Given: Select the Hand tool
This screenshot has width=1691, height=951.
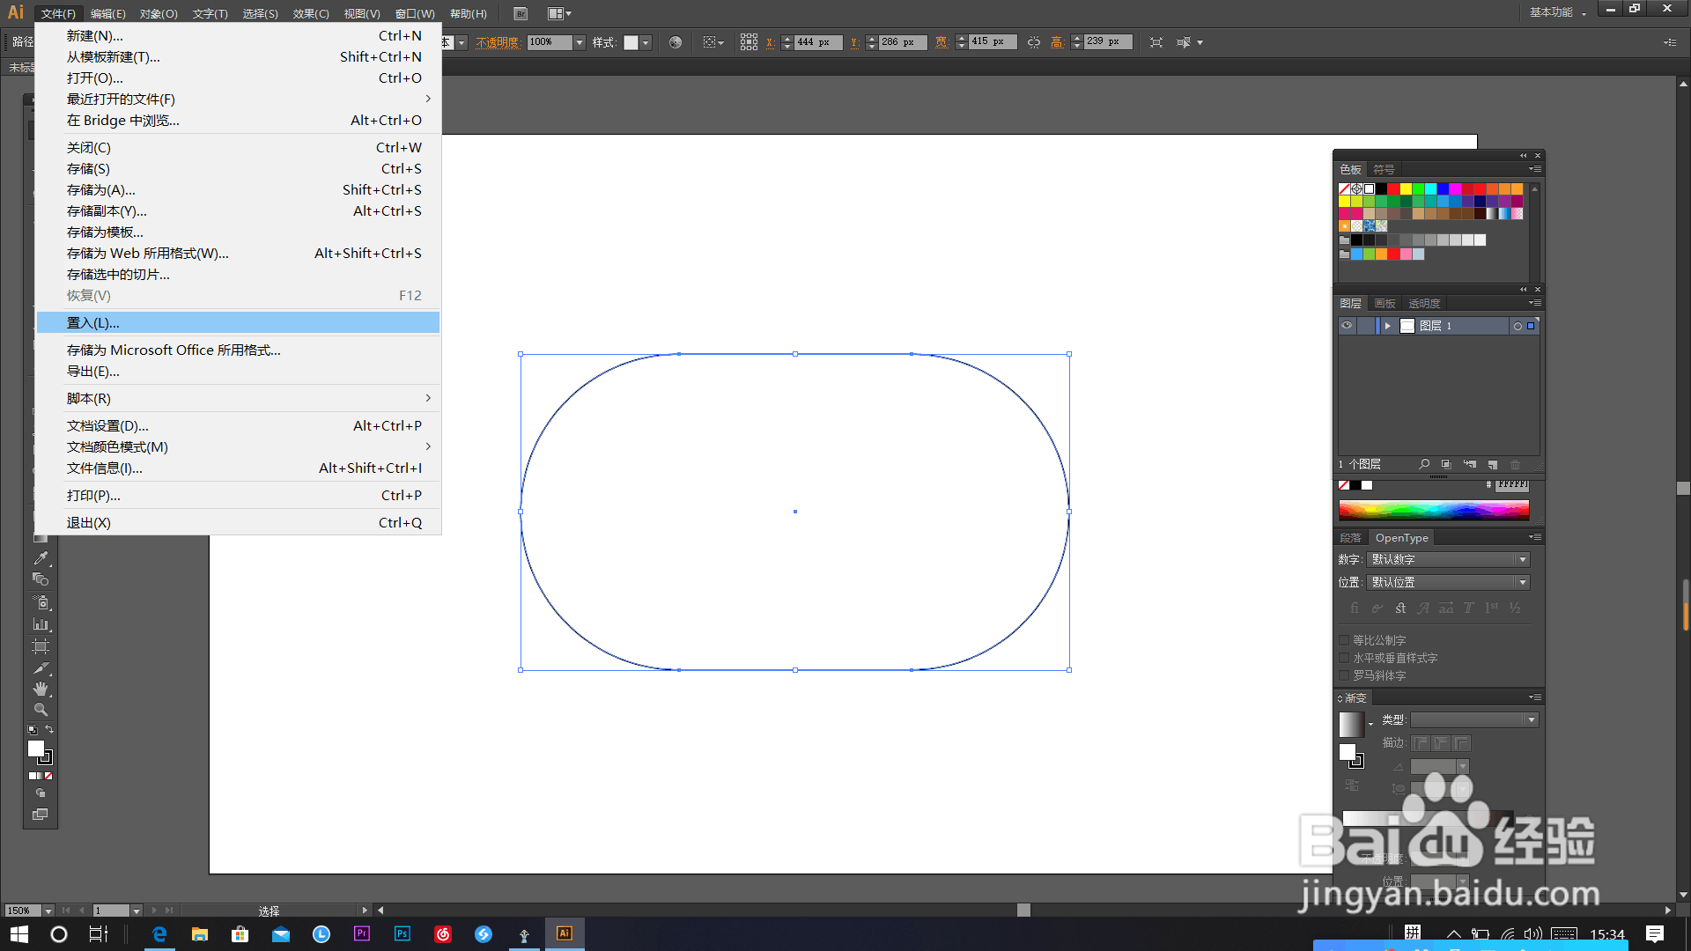Looking at the screenshot, I should point(41,689).
